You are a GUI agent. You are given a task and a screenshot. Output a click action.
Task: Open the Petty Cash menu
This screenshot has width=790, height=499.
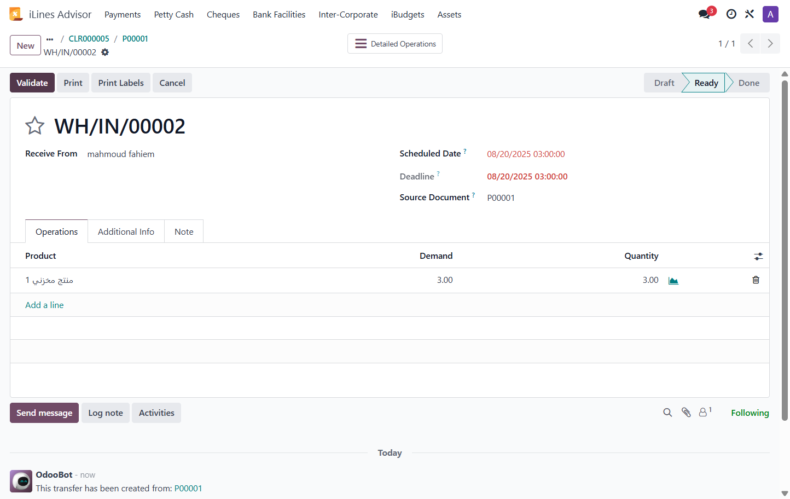174,14
